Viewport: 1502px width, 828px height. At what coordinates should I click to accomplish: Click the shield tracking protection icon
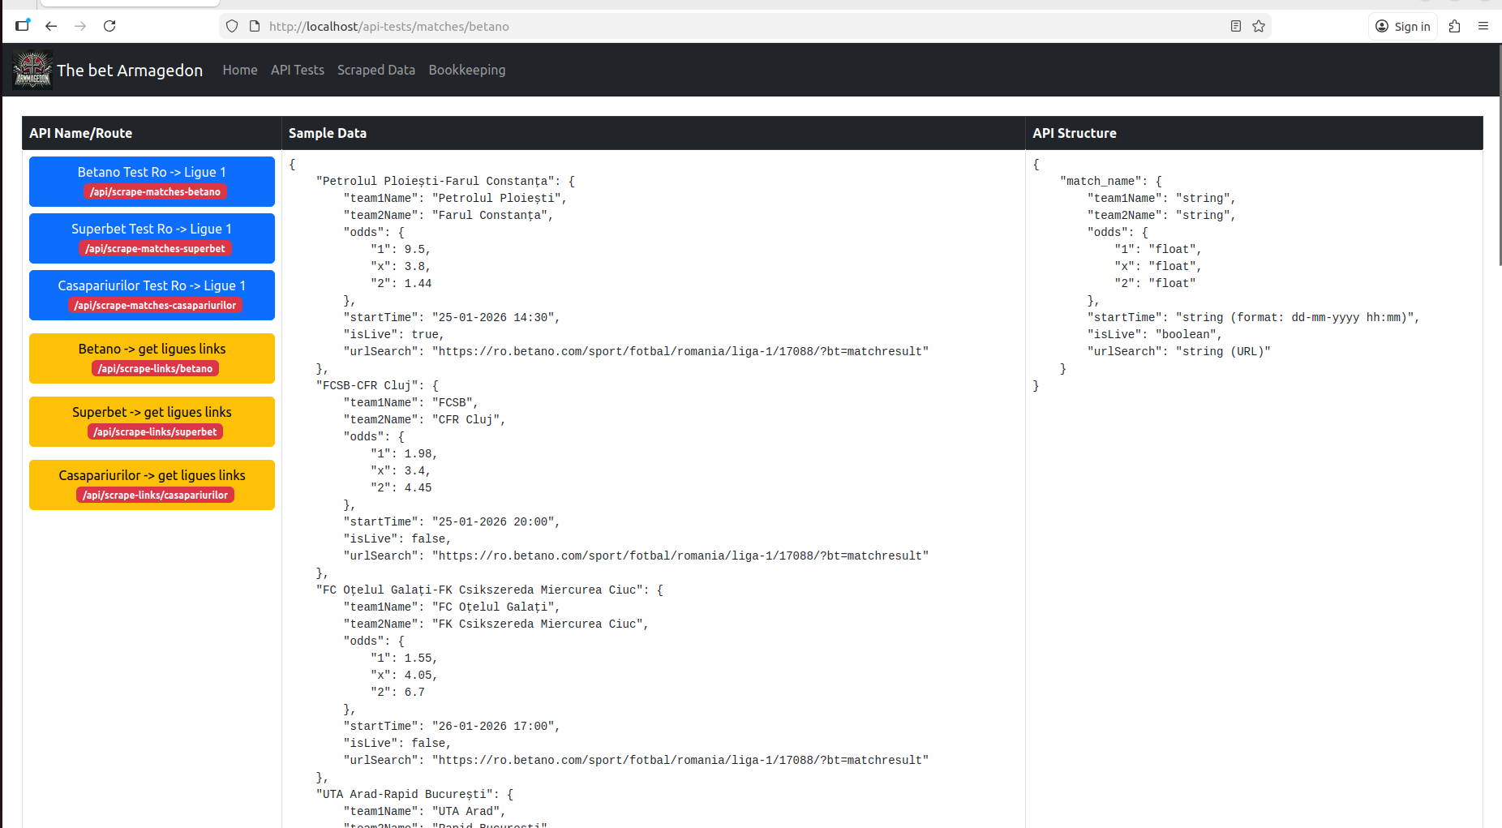(232, 26)
